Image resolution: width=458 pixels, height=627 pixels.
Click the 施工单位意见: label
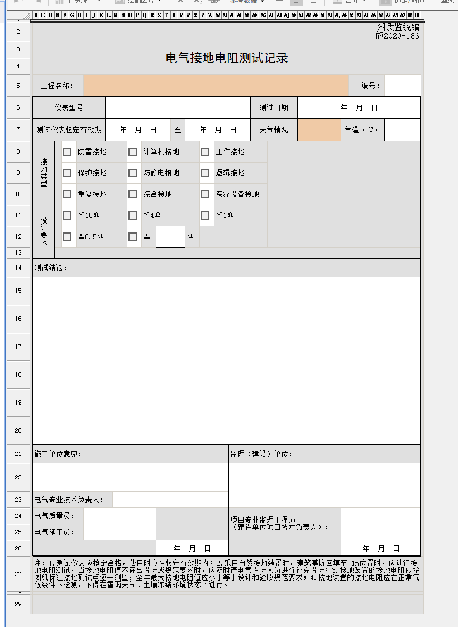click(58, 454)
